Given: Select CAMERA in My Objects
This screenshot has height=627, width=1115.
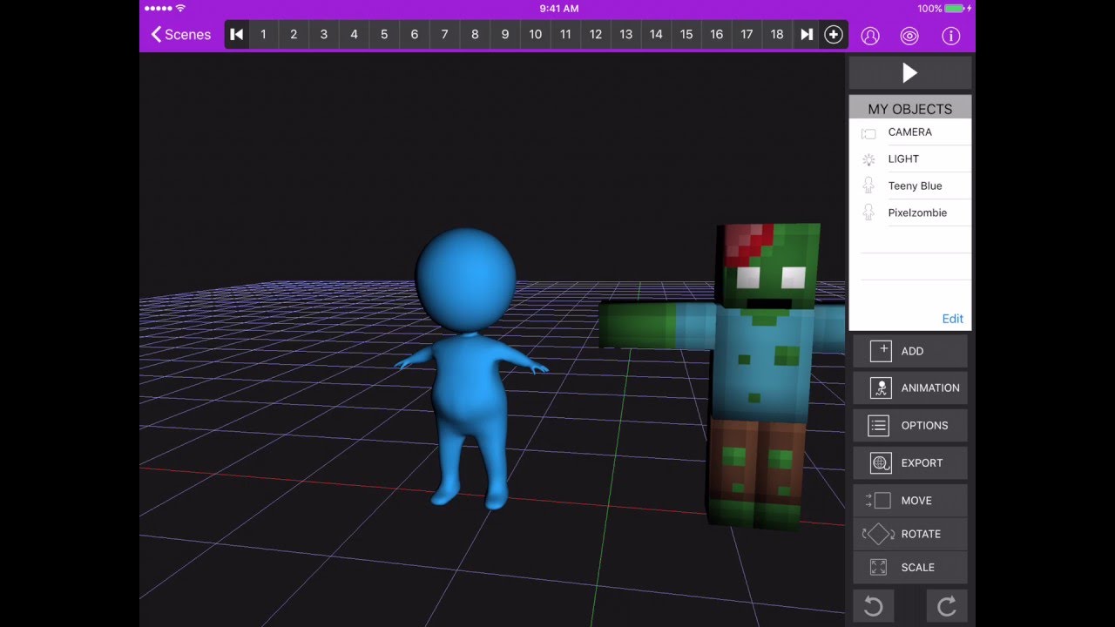Looking at the screenshot, I should [910, 132].
